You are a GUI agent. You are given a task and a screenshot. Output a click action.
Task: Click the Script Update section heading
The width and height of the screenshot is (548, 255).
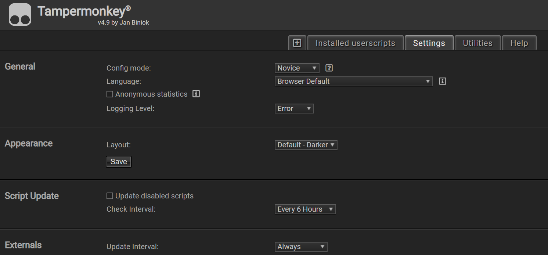(32, 196)
